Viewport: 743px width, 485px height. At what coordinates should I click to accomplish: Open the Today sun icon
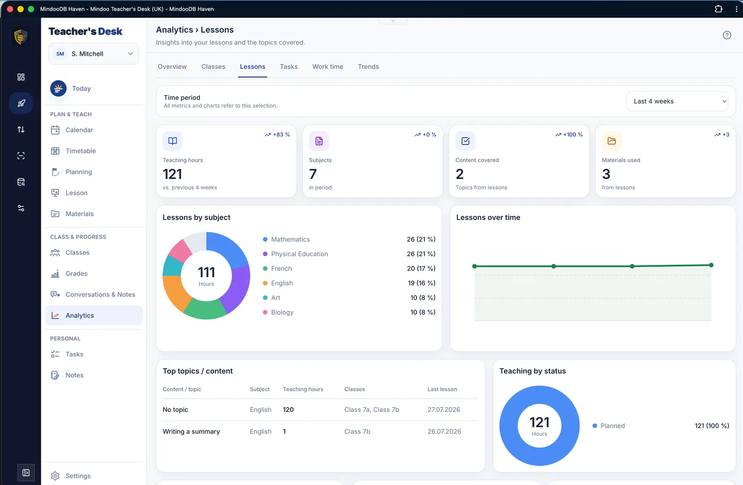[58, 88]
